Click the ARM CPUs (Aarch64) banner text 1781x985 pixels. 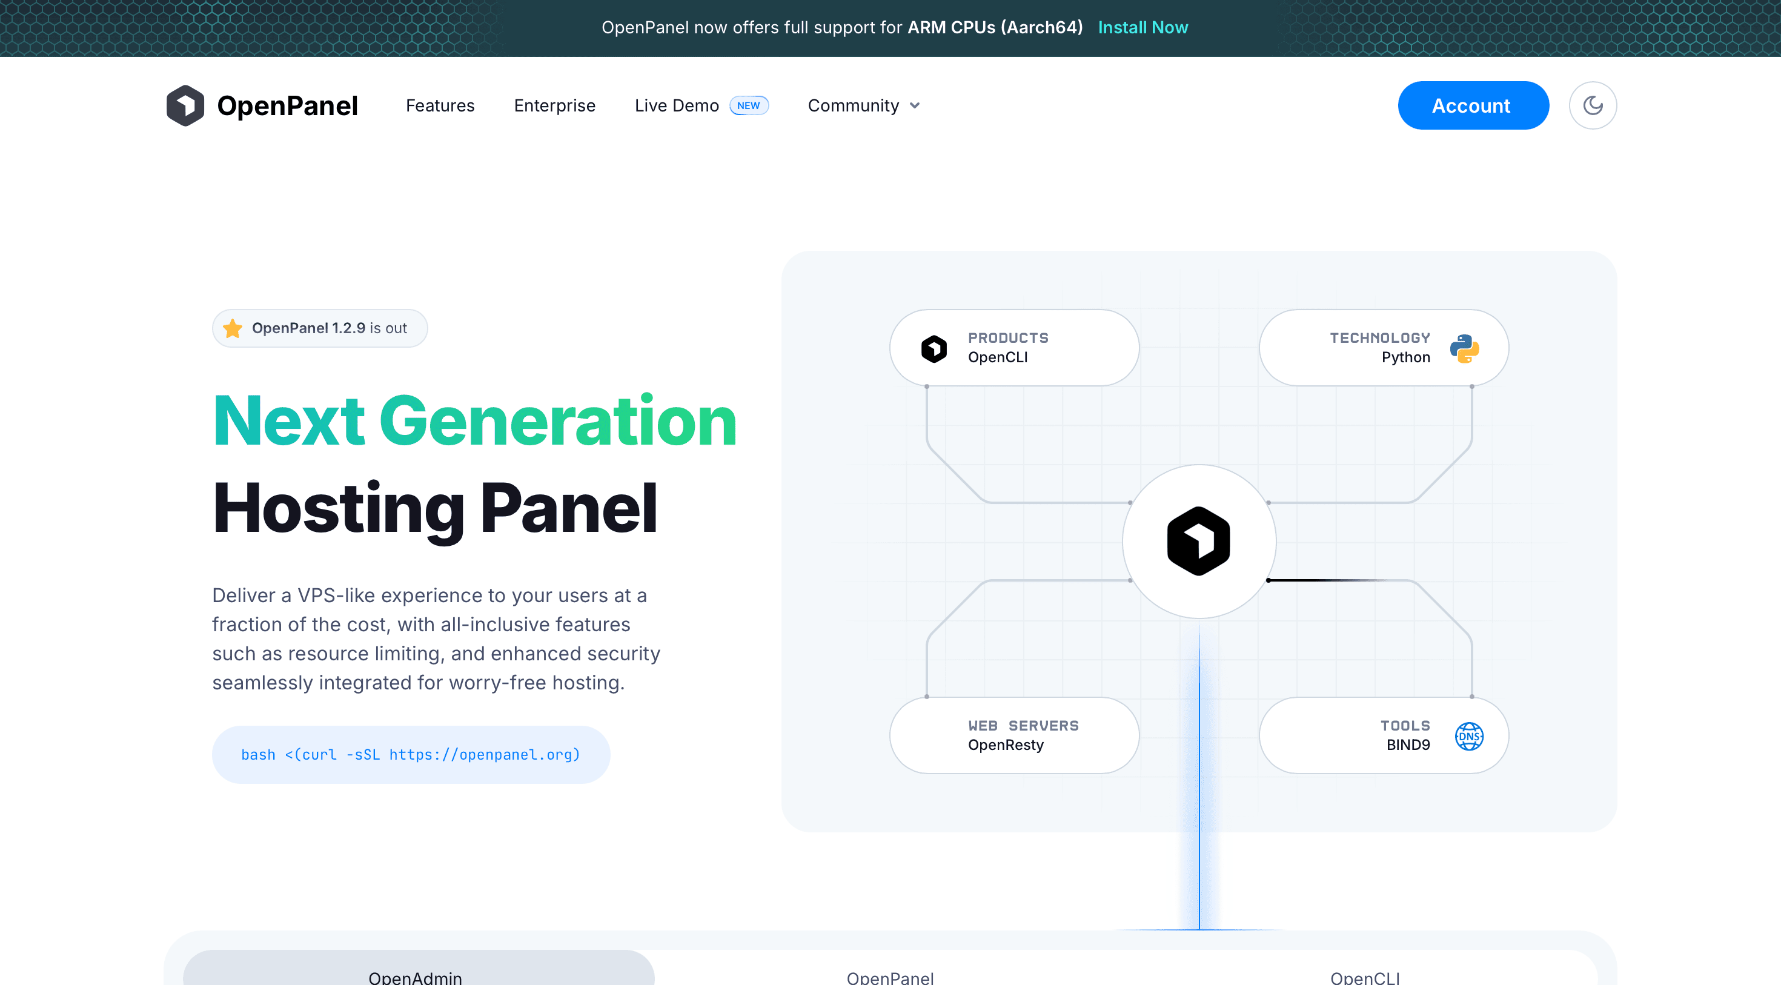coord(995,28)
